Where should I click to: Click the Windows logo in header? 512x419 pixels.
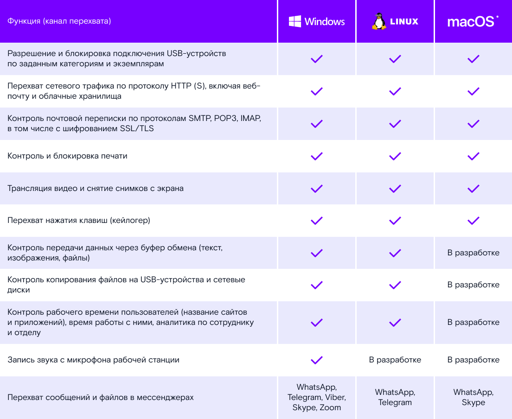[x=316, y=21]
